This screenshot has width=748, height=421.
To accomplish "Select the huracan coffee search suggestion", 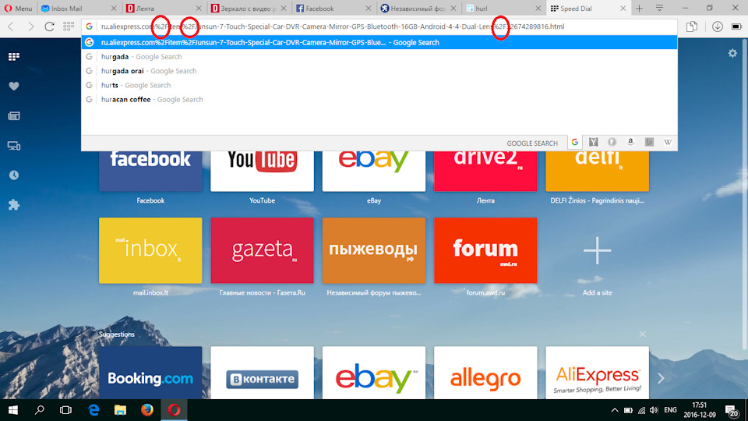I will [379, 100].
